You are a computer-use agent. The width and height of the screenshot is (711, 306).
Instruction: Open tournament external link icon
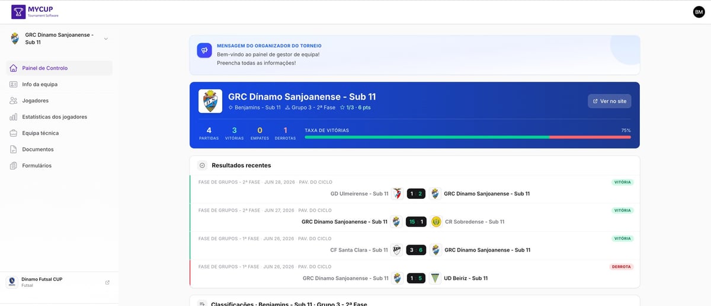point(107,282)
